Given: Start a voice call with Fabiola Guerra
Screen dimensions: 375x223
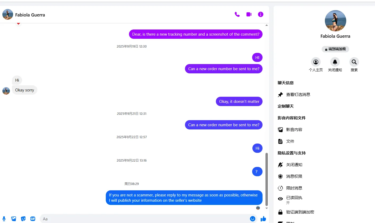Looking at the screenshot, I should click(x=237, y=14).
